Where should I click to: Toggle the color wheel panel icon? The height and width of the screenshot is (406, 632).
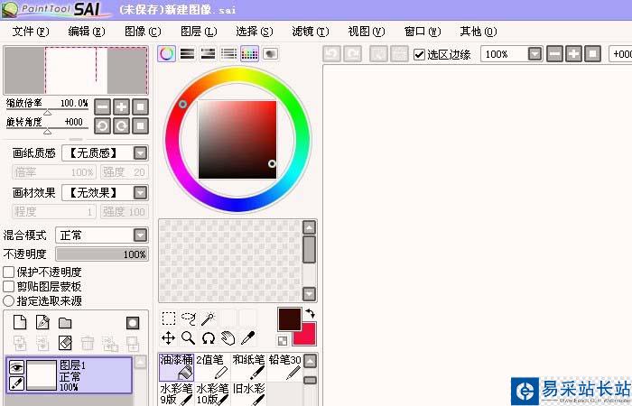coord(167,53)
